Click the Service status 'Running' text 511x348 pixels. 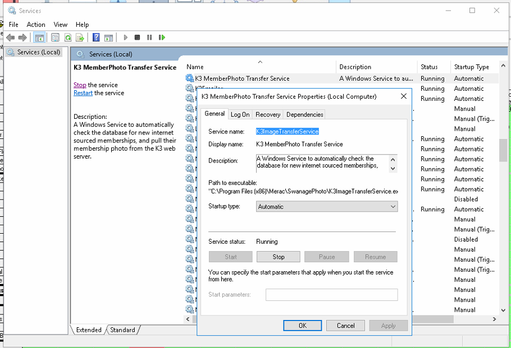click(x=267, y=242)
